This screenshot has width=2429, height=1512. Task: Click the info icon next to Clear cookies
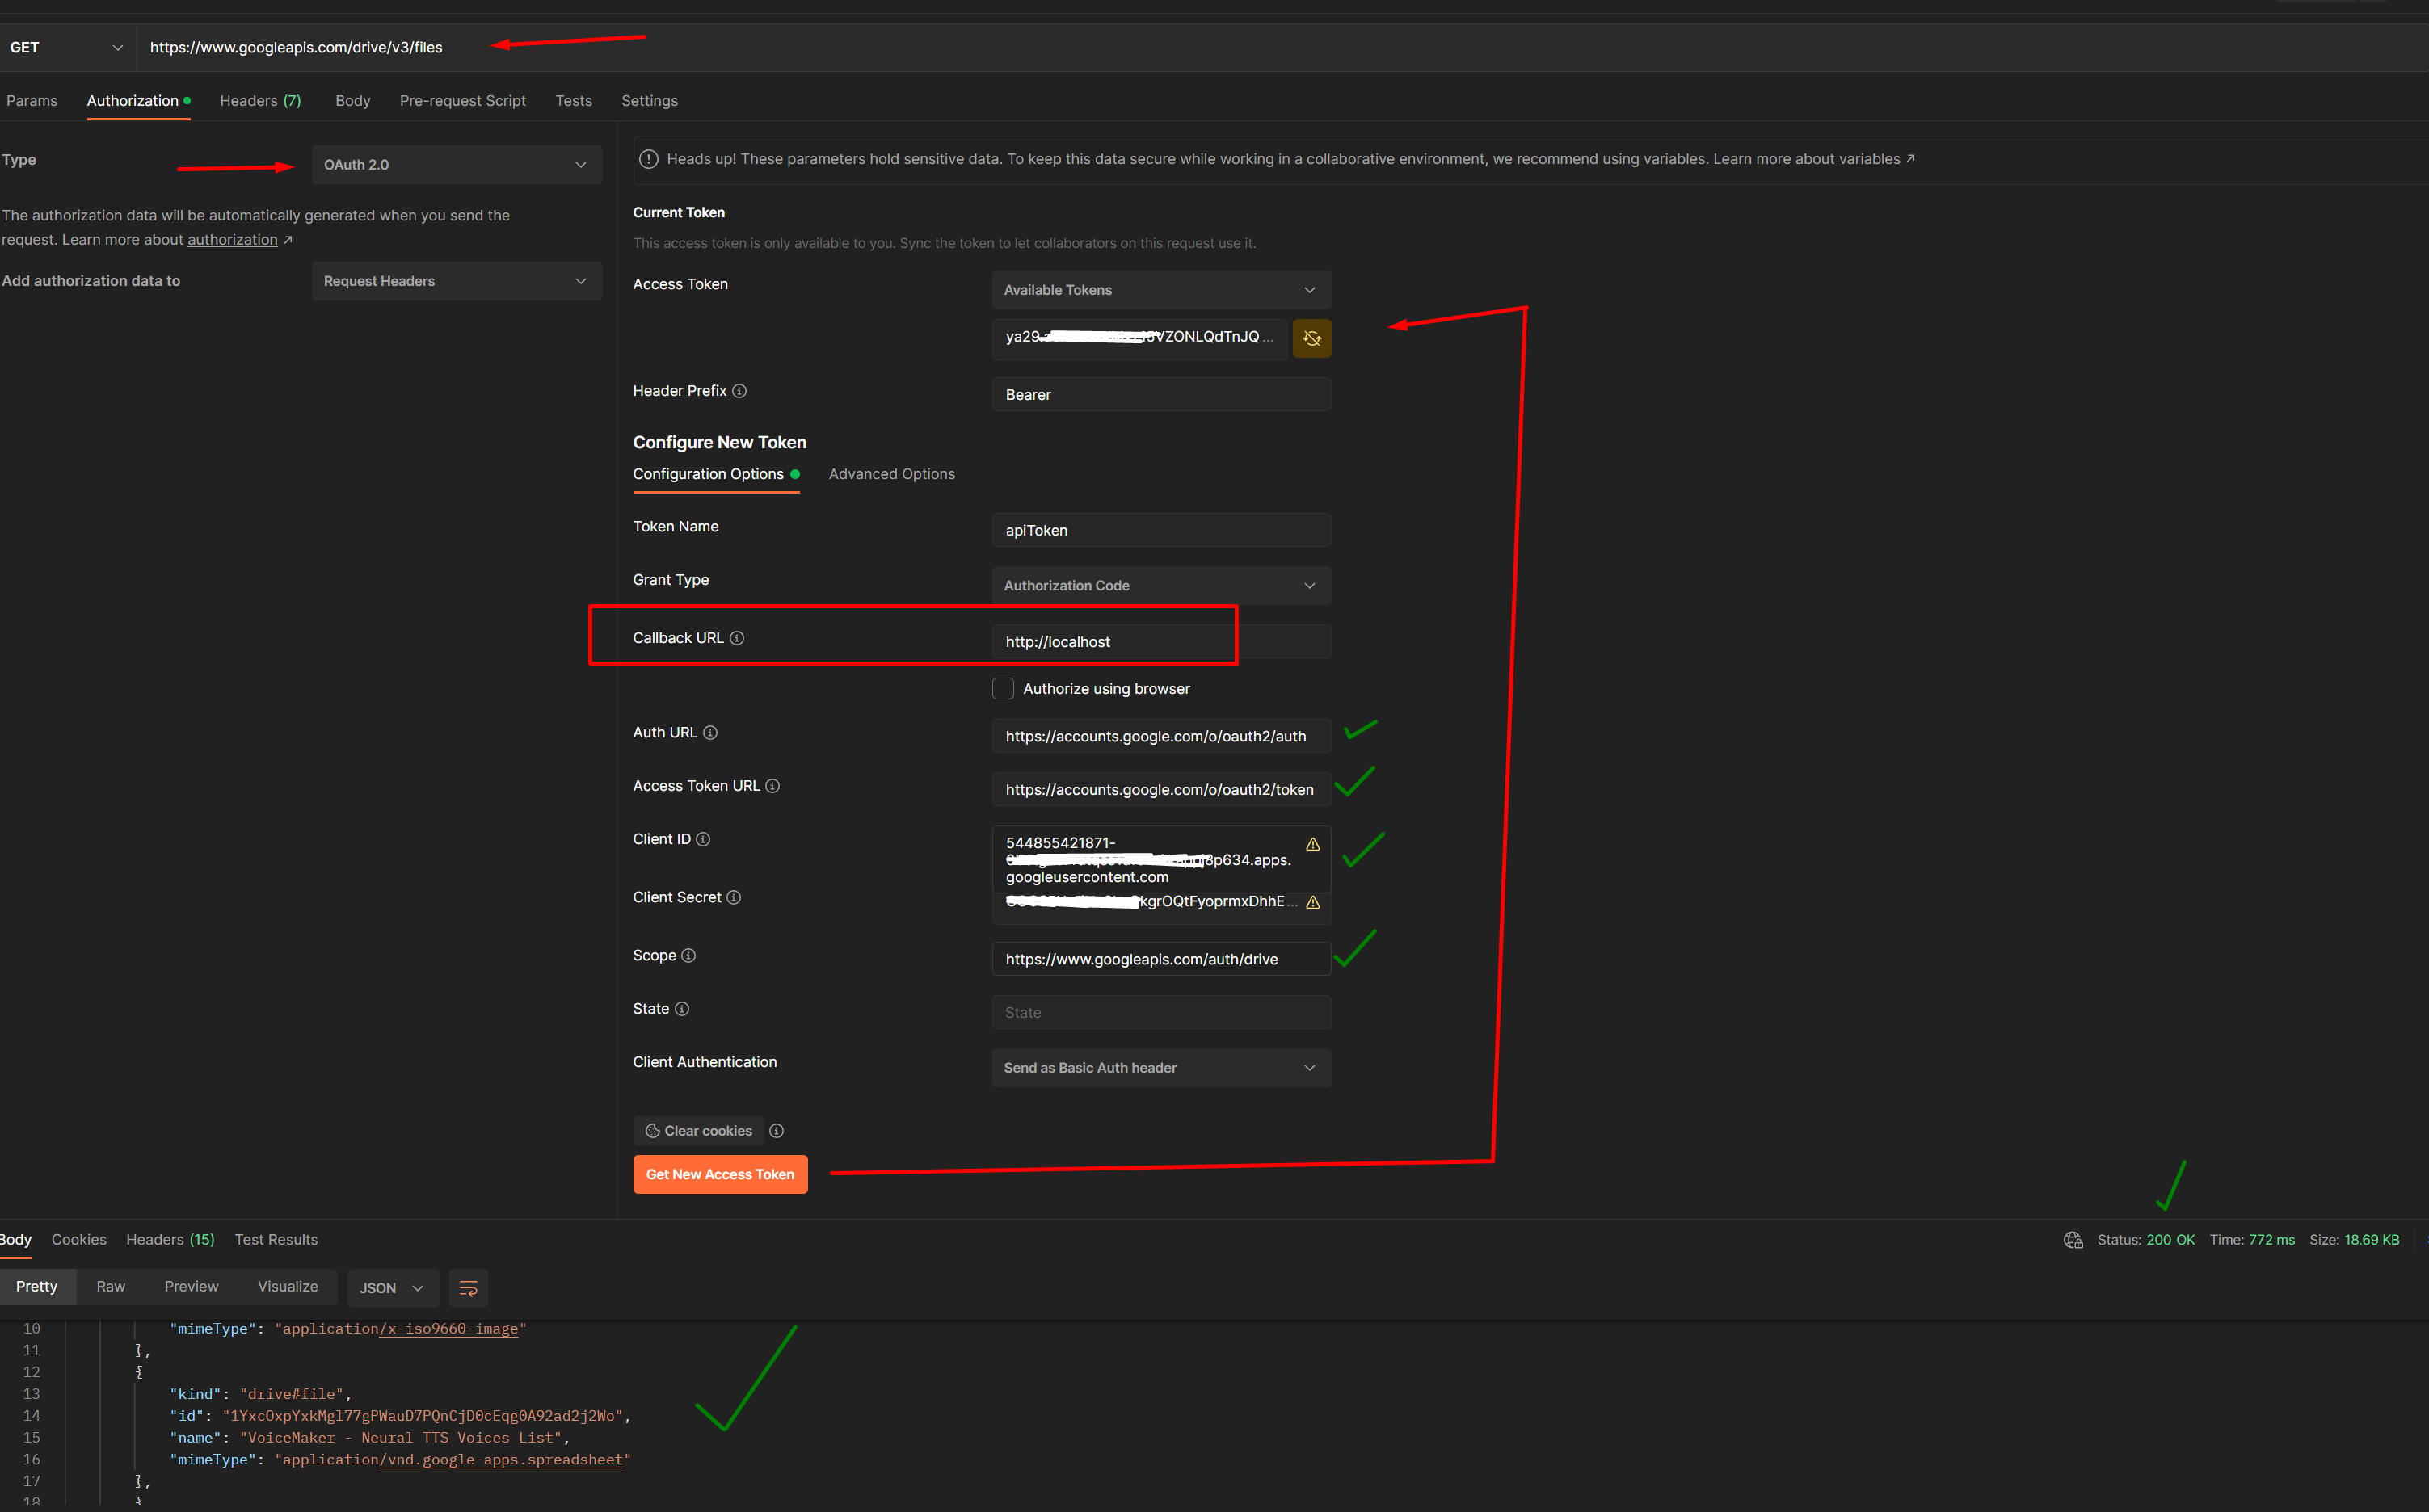click(x=777, y=1131)
